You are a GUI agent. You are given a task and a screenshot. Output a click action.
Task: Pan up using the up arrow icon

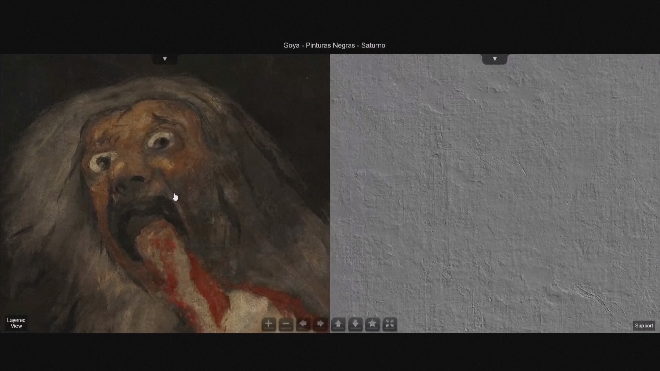pyautogui.click(x=338, y=324)
